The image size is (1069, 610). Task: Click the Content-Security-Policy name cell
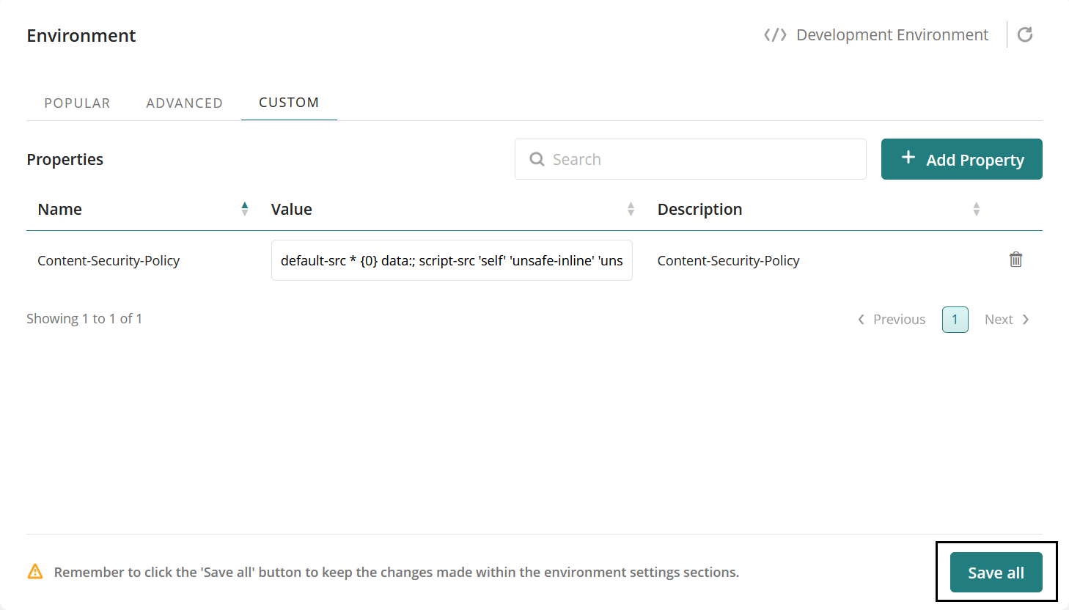tap(109, 261)
